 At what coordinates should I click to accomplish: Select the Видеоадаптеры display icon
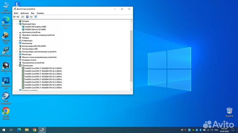(20, 24)
